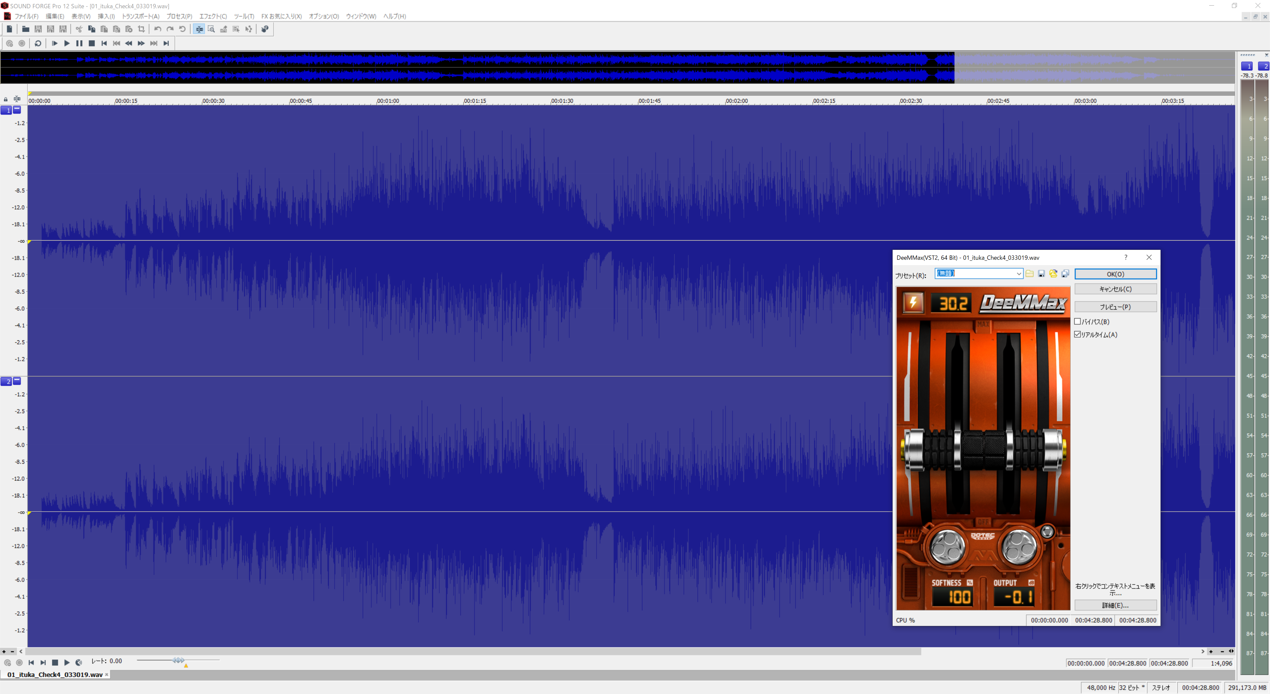Image resolution: width=1270 pixels, height=694 pixels.
Task: Open the エフェクト(C) menu
Action: (x=213, y=16)
